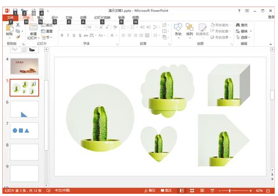The image size is (278, 196).
Task: Start Slide Show from status bar
Action: coord(212,191)
